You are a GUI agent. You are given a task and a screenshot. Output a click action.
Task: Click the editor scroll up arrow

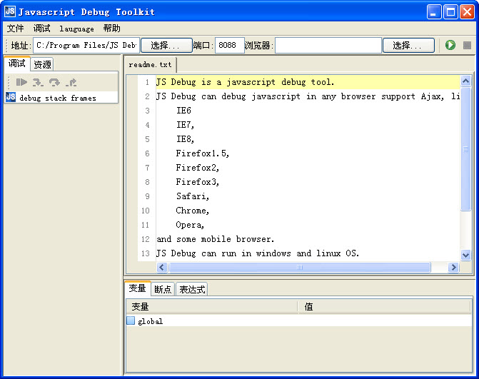(465, 81)
